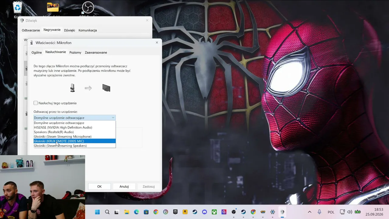
Task: Switch to the Poziomy tab
Action: (75, 52)
